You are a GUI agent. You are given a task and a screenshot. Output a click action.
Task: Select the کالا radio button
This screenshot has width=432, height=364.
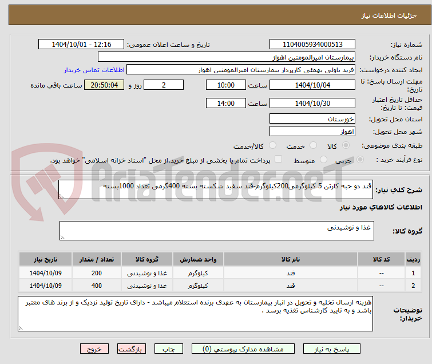pyautogui.click(x=346, y=145)
